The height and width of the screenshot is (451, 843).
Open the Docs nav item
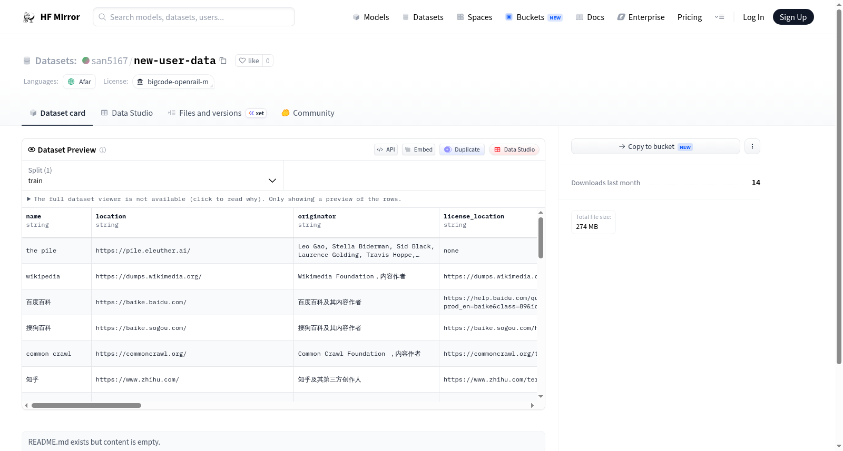click(x=590, y=17)
